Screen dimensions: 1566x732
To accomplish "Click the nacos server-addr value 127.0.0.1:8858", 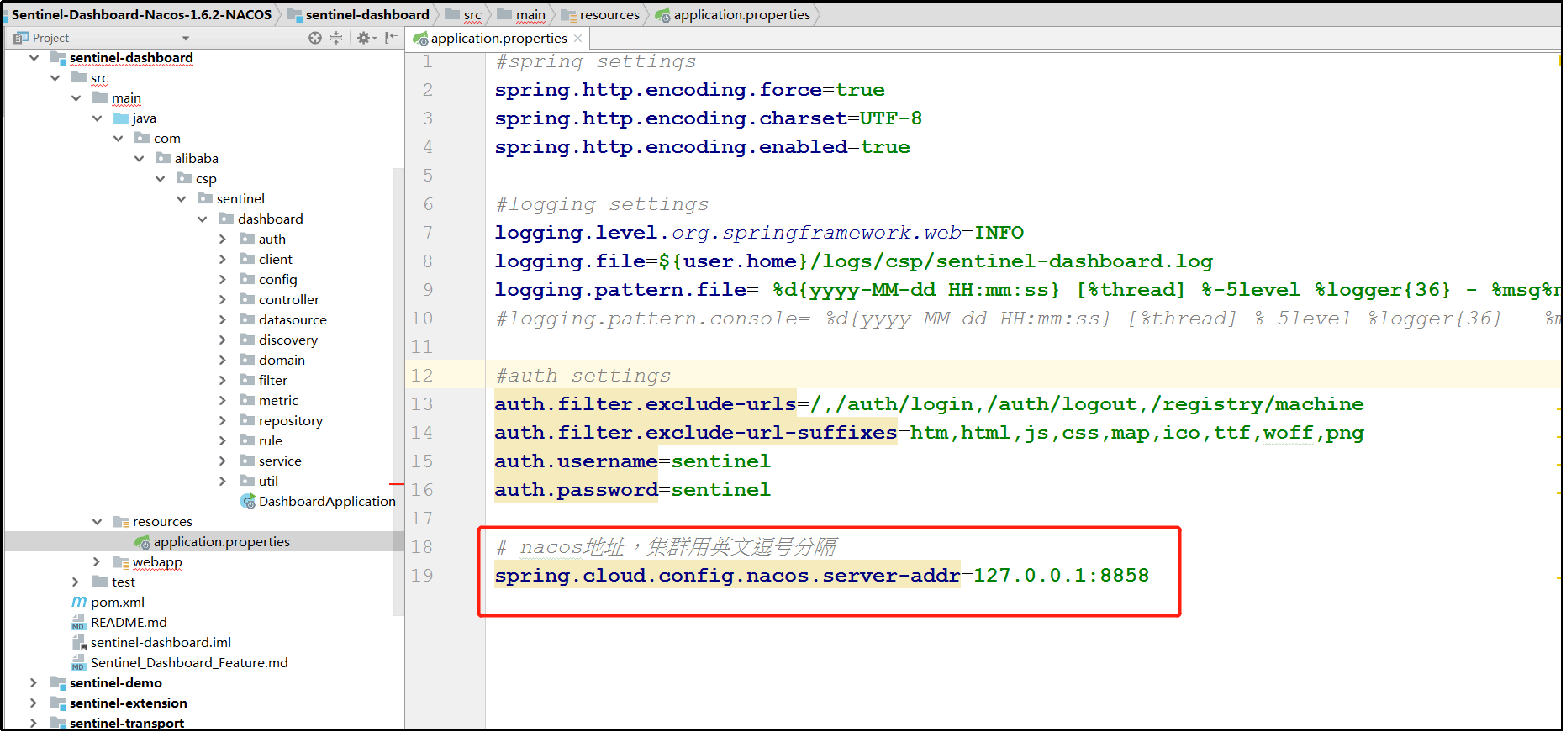I will point(1061,576).
